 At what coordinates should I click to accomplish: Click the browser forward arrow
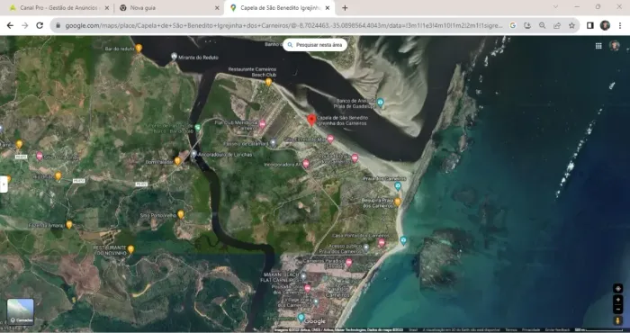(x=25, y=25)
